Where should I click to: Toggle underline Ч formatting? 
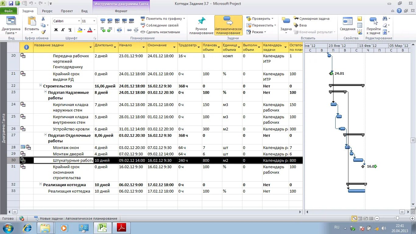pyautogui.click(x=70, y=30)
